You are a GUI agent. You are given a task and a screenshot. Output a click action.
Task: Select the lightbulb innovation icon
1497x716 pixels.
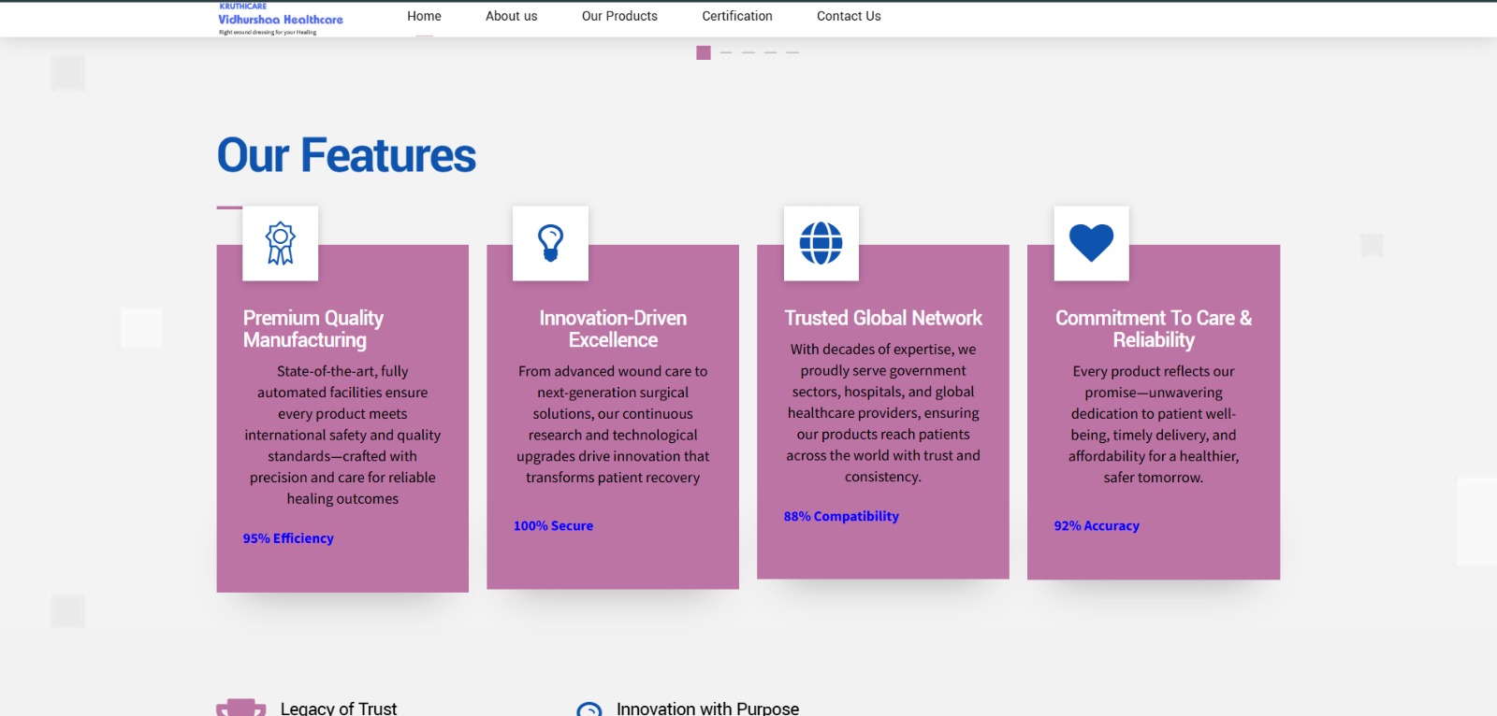click(550, 243)
